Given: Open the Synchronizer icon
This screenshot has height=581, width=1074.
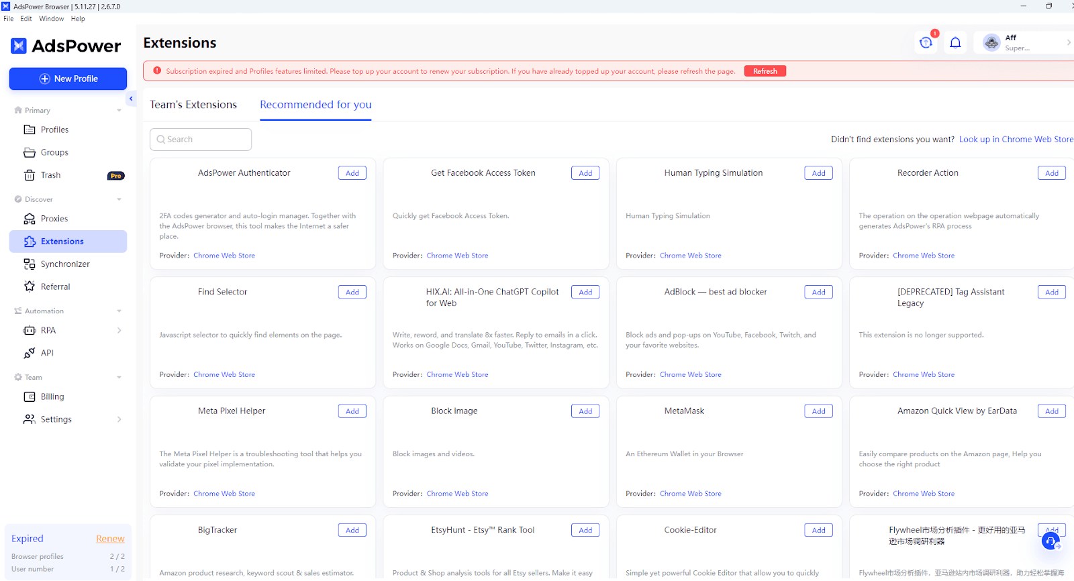Looking at the screenshot, I should click(x=30, y=264).
